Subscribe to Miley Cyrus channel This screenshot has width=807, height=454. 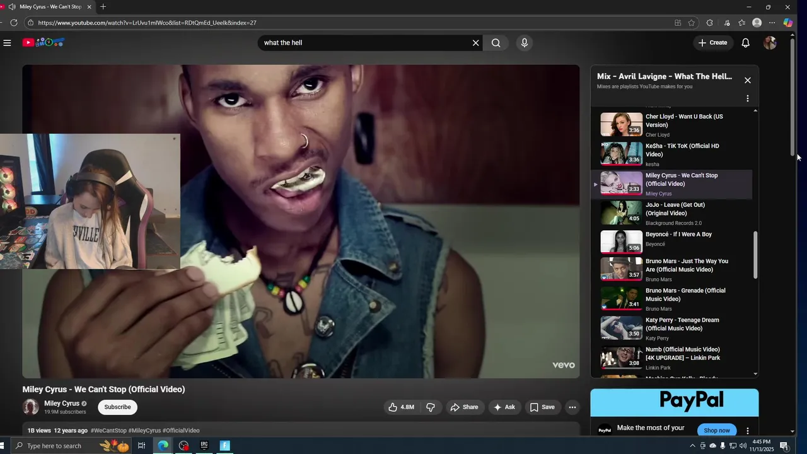pyautogui.click(x=117, y=407)
